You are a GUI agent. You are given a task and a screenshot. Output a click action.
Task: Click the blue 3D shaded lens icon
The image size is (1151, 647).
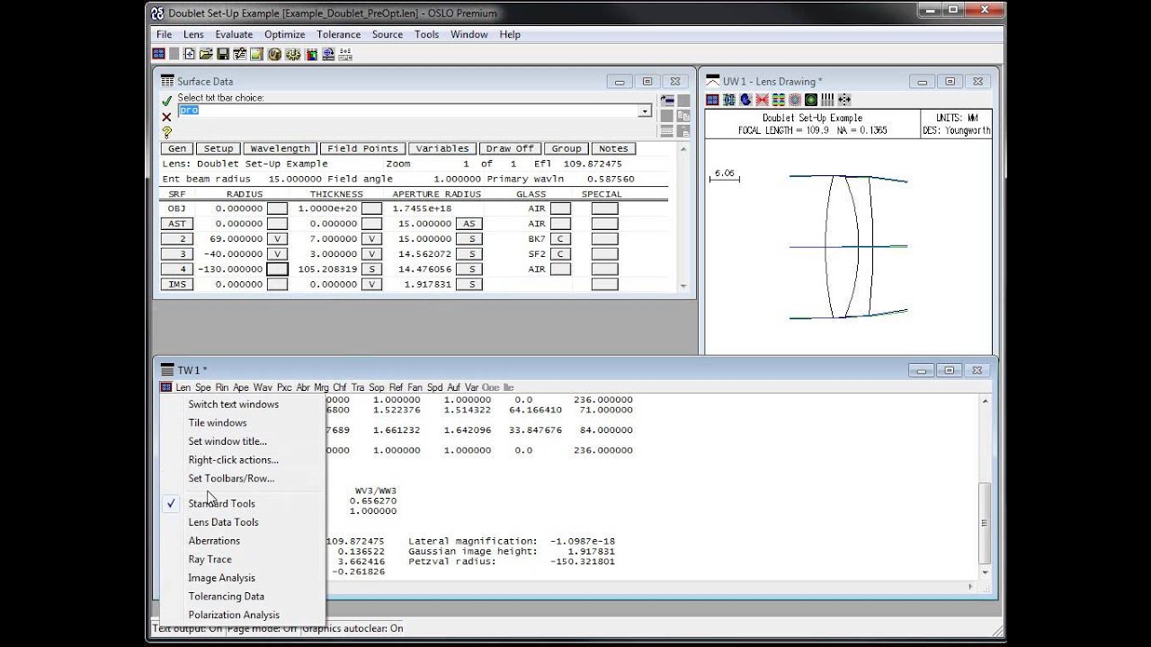pyautogui.click(x=745, y=100)
